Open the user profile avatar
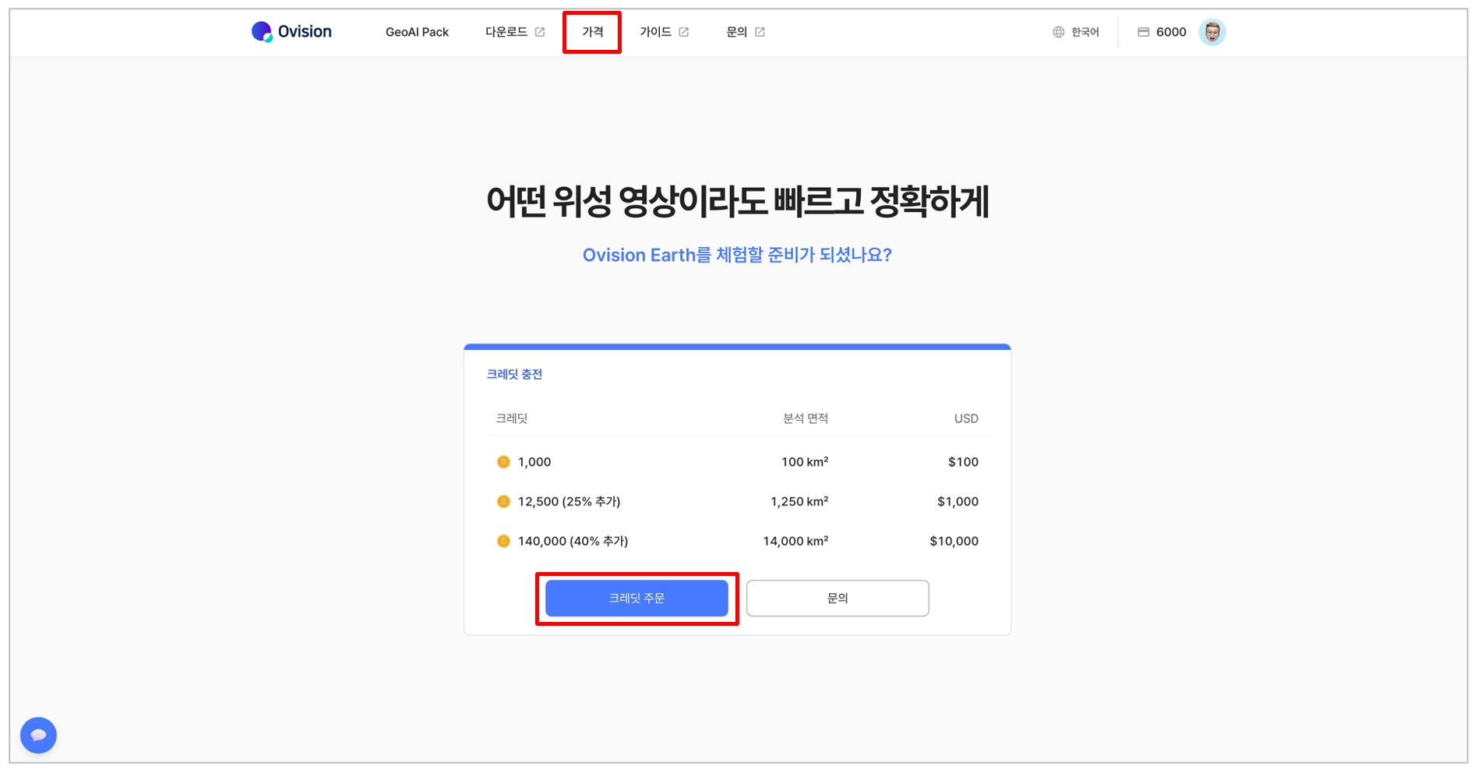This screenshot has width=1474, height=770. pyautogui.click(x=1211, y=32)
